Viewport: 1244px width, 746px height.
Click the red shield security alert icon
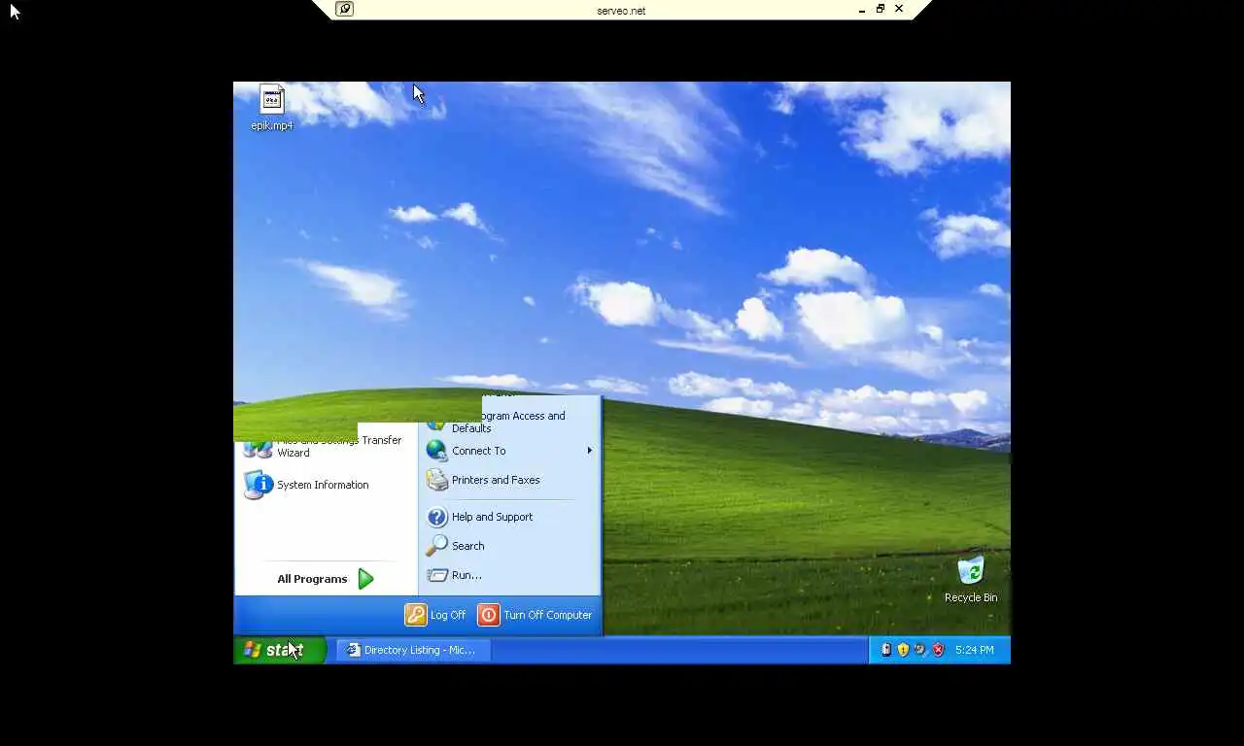(938, 650)
